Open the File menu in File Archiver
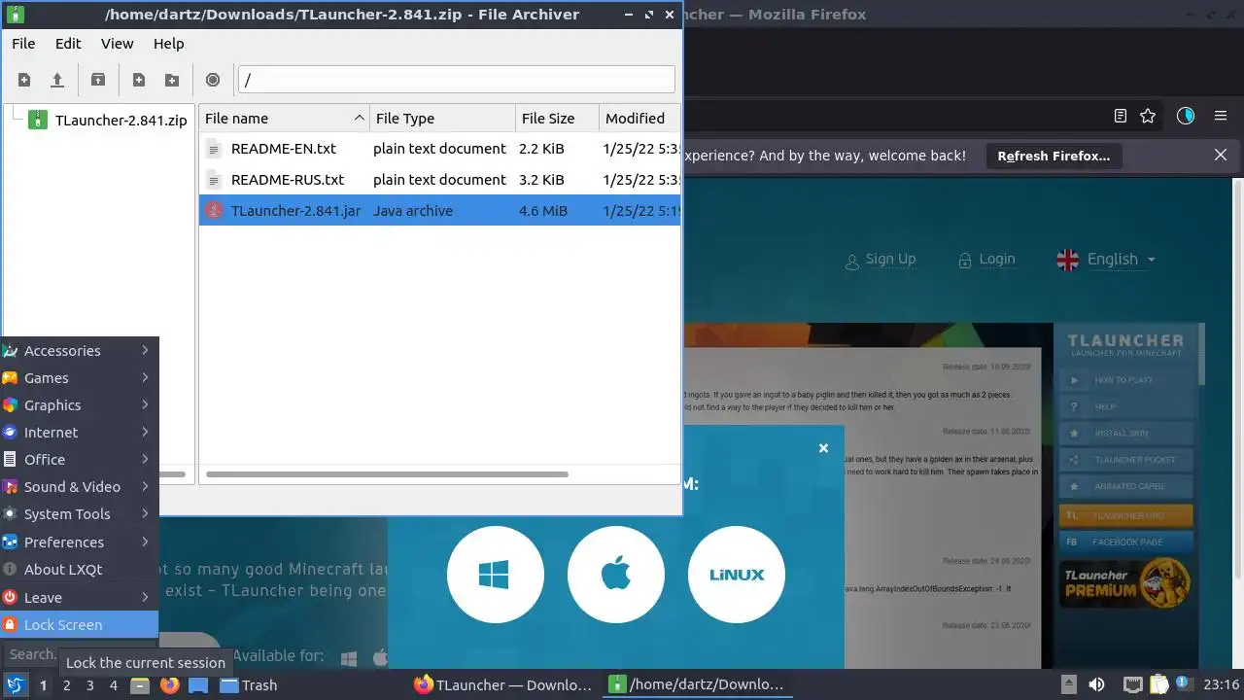The image size is (1244, 700). click(x=23, y=44)
